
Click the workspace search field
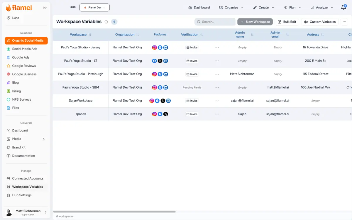click(215, 22)
